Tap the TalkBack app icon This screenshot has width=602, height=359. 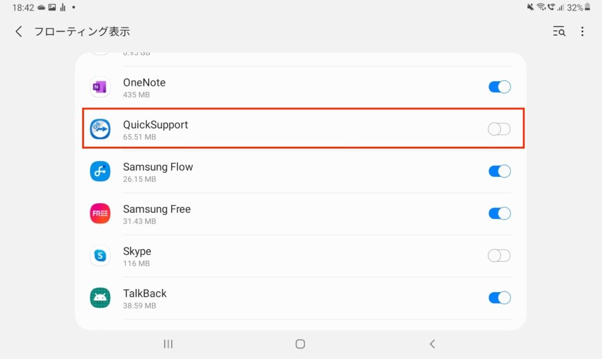pos(100,298)
